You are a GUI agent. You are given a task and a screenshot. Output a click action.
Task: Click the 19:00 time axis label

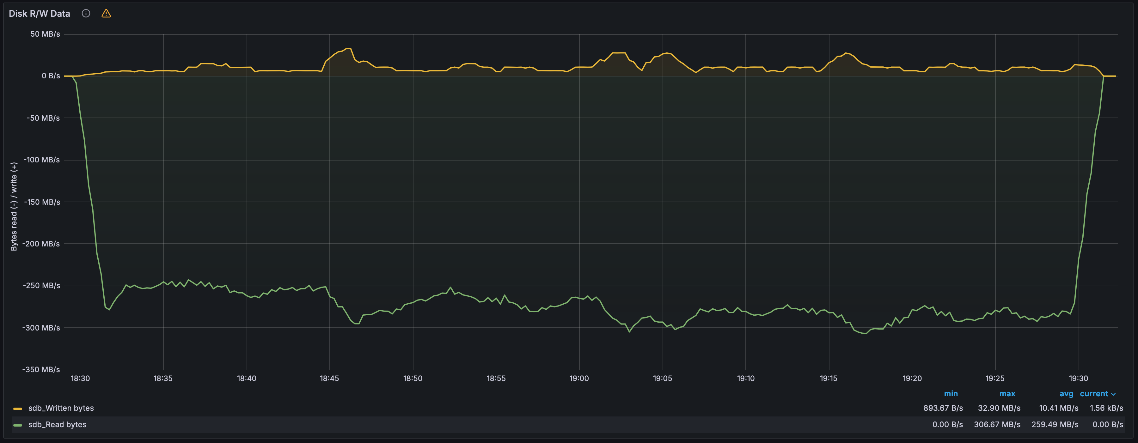click(579, 379)
